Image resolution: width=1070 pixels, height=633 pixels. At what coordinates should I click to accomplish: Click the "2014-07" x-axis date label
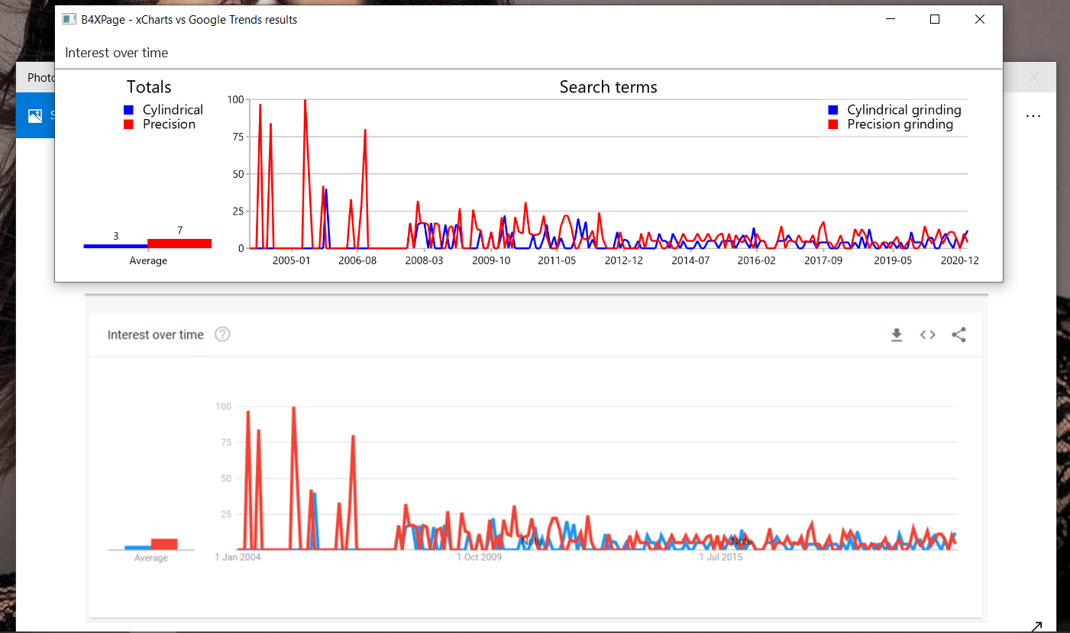690,260
